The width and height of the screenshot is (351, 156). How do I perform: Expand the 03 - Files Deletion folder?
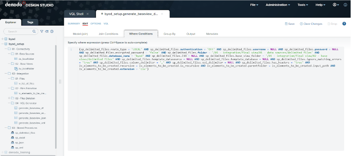[x=9, y=98]
